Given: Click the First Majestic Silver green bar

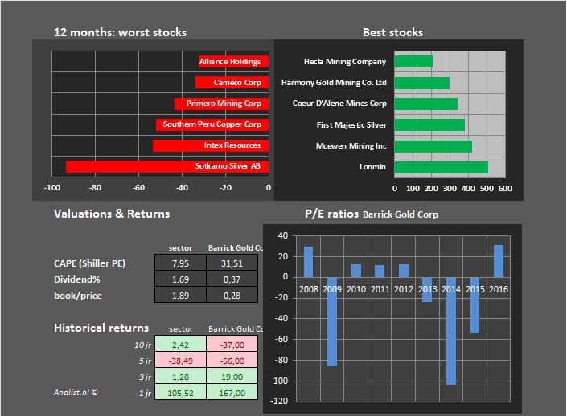Looking at the screenshot, I should [429, 125].
